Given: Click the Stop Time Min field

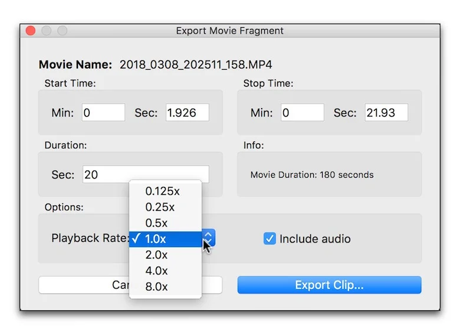Looking at the screenshot, I should [302, 112].
